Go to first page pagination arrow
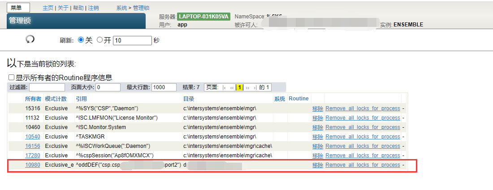This screenshot has width=493, height=190. click(x=225, y=87)
